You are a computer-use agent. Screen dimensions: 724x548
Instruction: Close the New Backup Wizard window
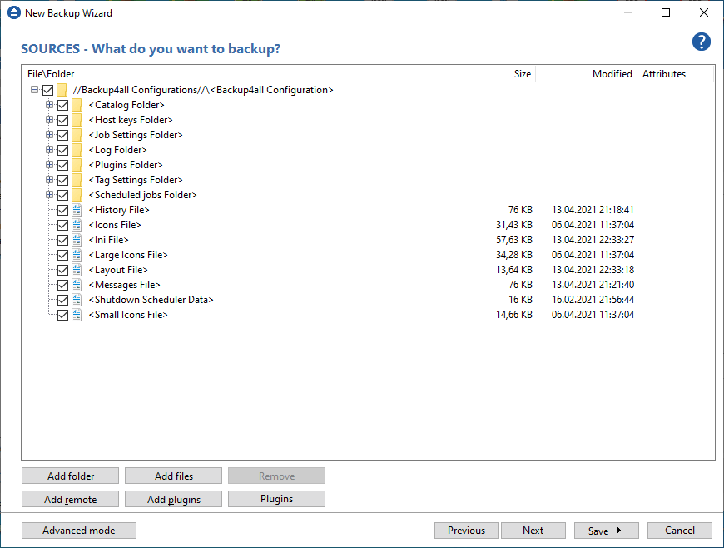(x=704, y=13)
